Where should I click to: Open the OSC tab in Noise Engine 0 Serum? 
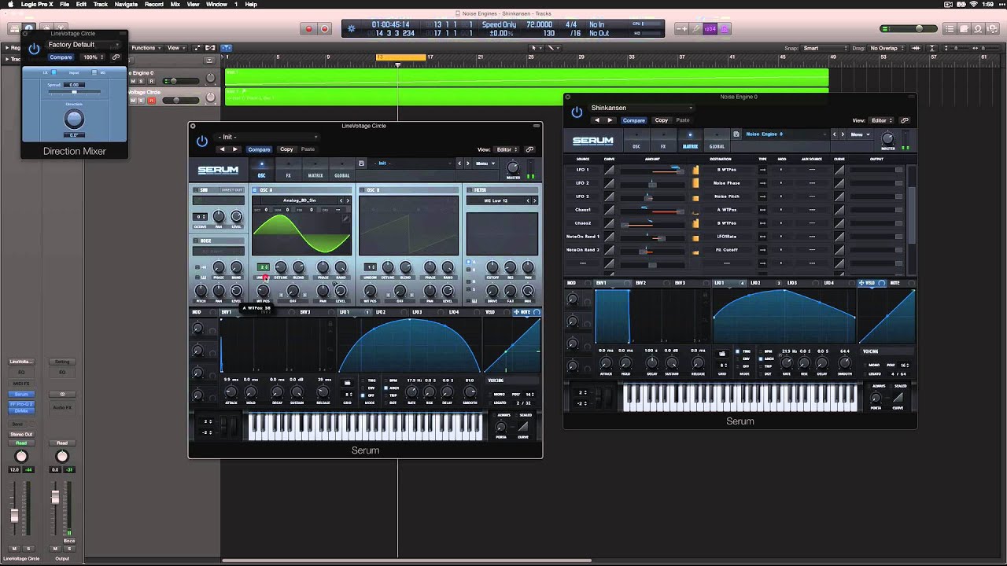[x=636, y=141]
